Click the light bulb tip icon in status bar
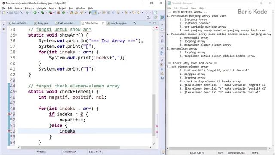The image size is (275, 155). pyautogui.click(x=163, y=152)
